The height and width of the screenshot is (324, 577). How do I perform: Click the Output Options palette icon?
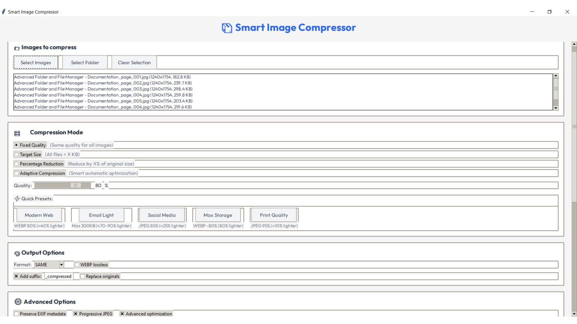coord(17,253)
